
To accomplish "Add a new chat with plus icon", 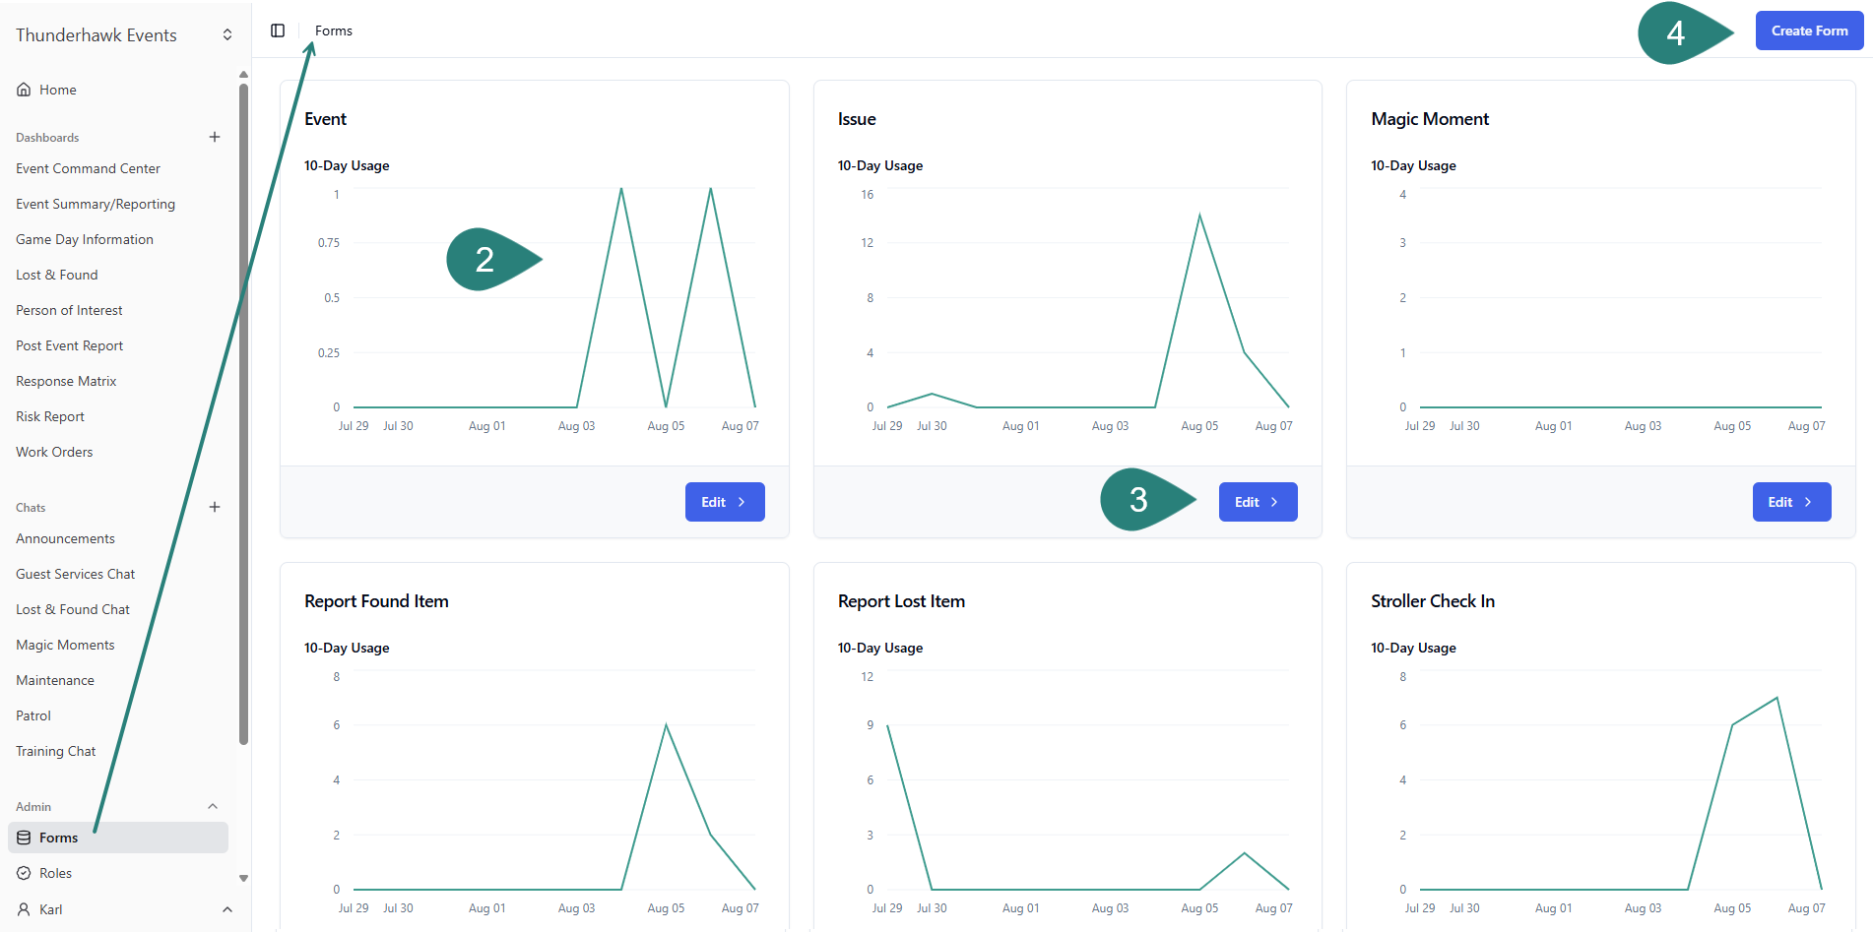I will tap(215, 507).
